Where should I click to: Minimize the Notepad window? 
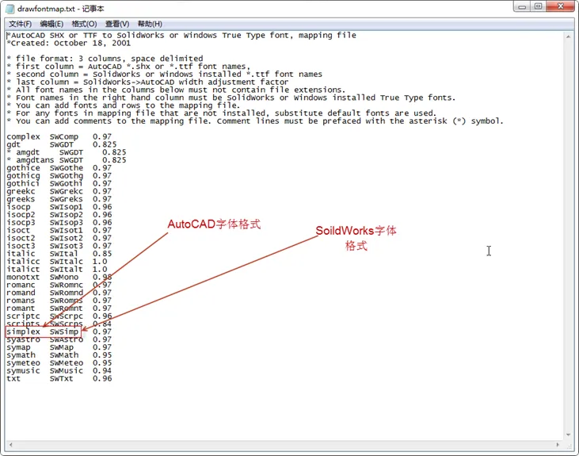coord(522,6)
